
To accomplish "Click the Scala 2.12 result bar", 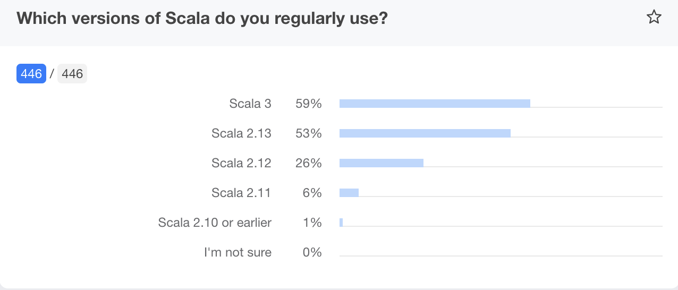I will [382, 163].
